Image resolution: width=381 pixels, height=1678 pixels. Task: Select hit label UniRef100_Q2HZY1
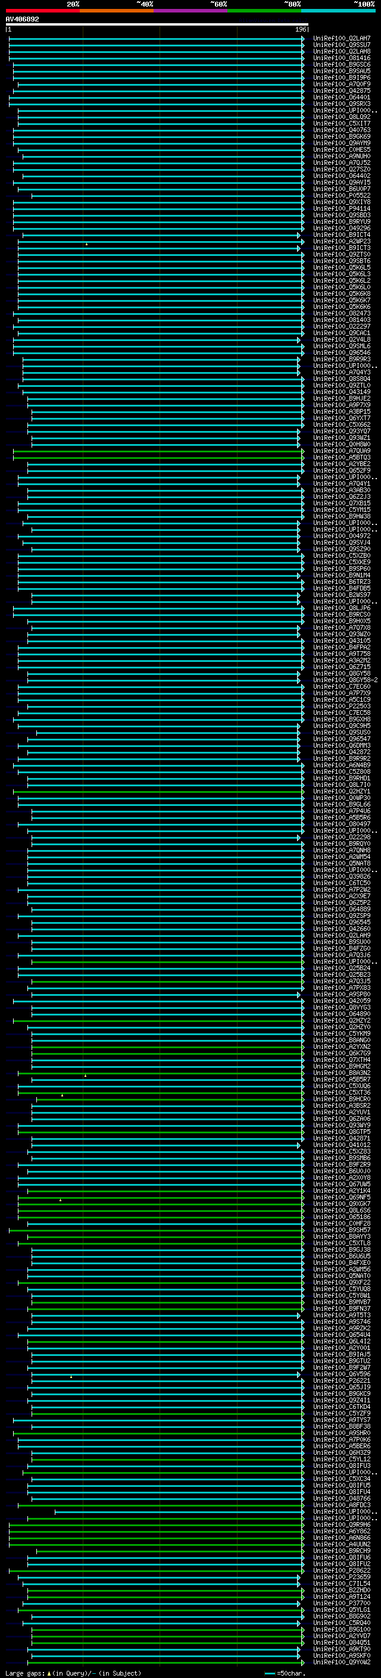pyautogui.click(x=342, y=792)
